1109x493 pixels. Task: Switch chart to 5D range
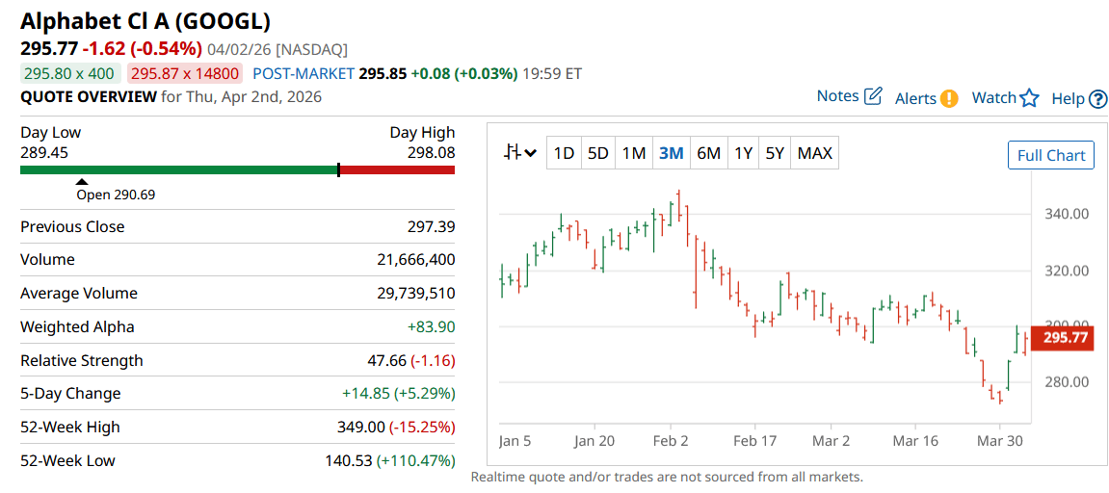[x=598, y=153]
